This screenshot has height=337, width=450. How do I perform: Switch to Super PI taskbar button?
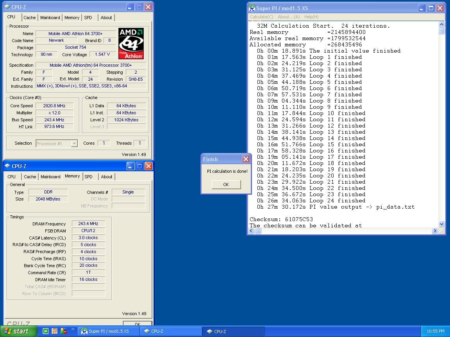(x=108, y=331)
